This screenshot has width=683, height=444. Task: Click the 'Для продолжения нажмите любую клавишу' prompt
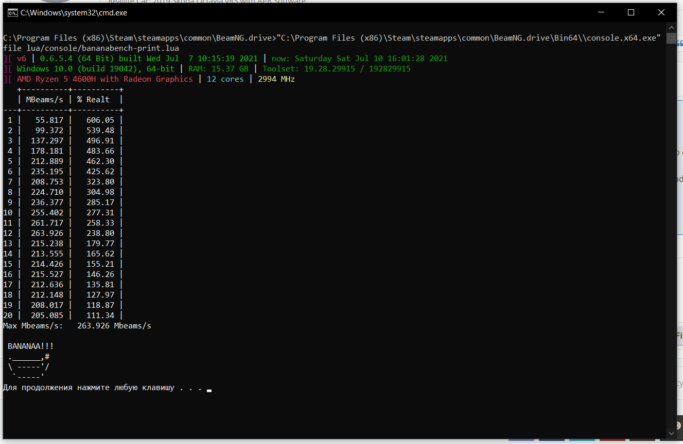tap(89, 387)
